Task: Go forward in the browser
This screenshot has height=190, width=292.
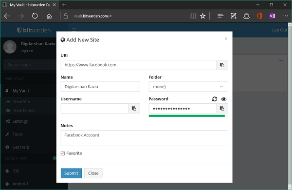Action: coord(21,16)
